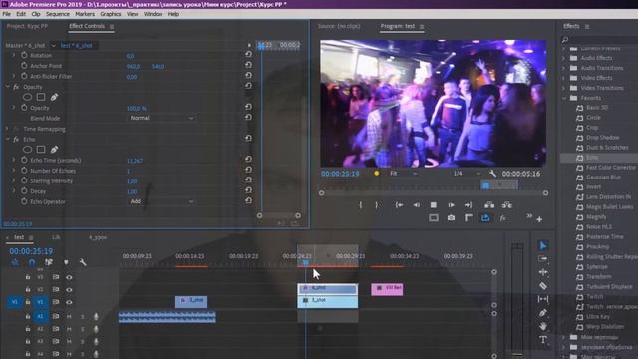This screenshot has height=359, width=638.
Task: Toggle animation stopwatch for Echo Time
Action: coord(24,160)
